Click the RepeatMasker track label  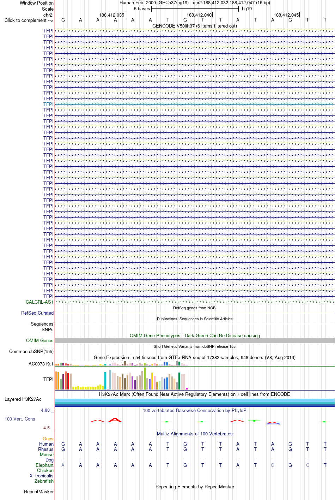pos(39,492)
